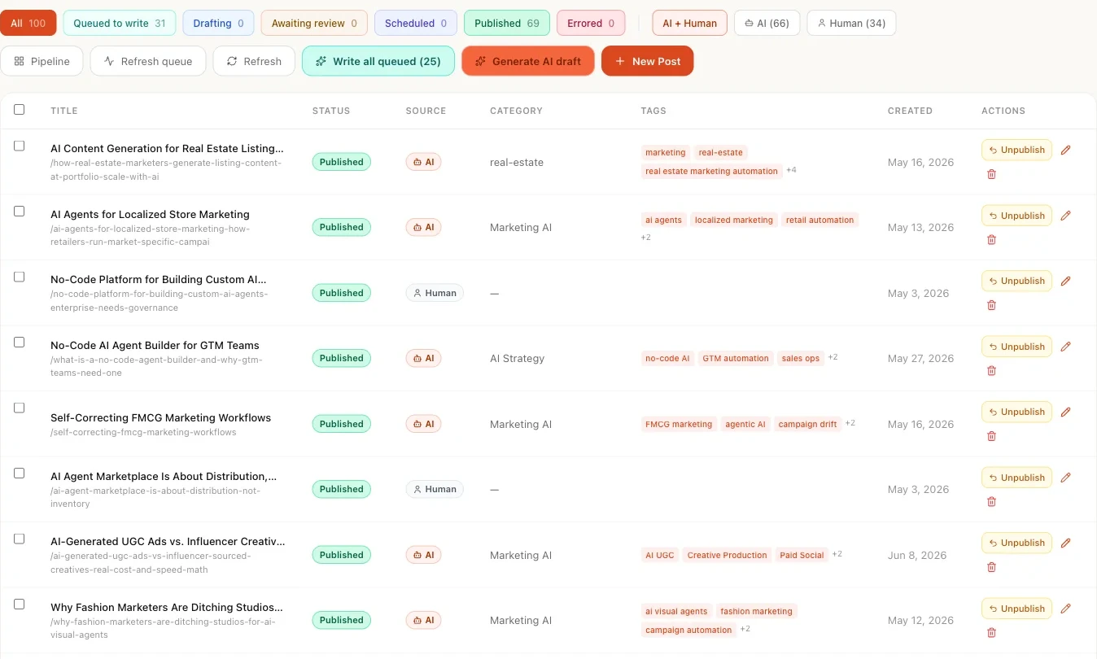Viewport: 1097px width, 659px height.
Task: Delete the AI Agents for Localized Store Marketing post
Action: point(991,240)
